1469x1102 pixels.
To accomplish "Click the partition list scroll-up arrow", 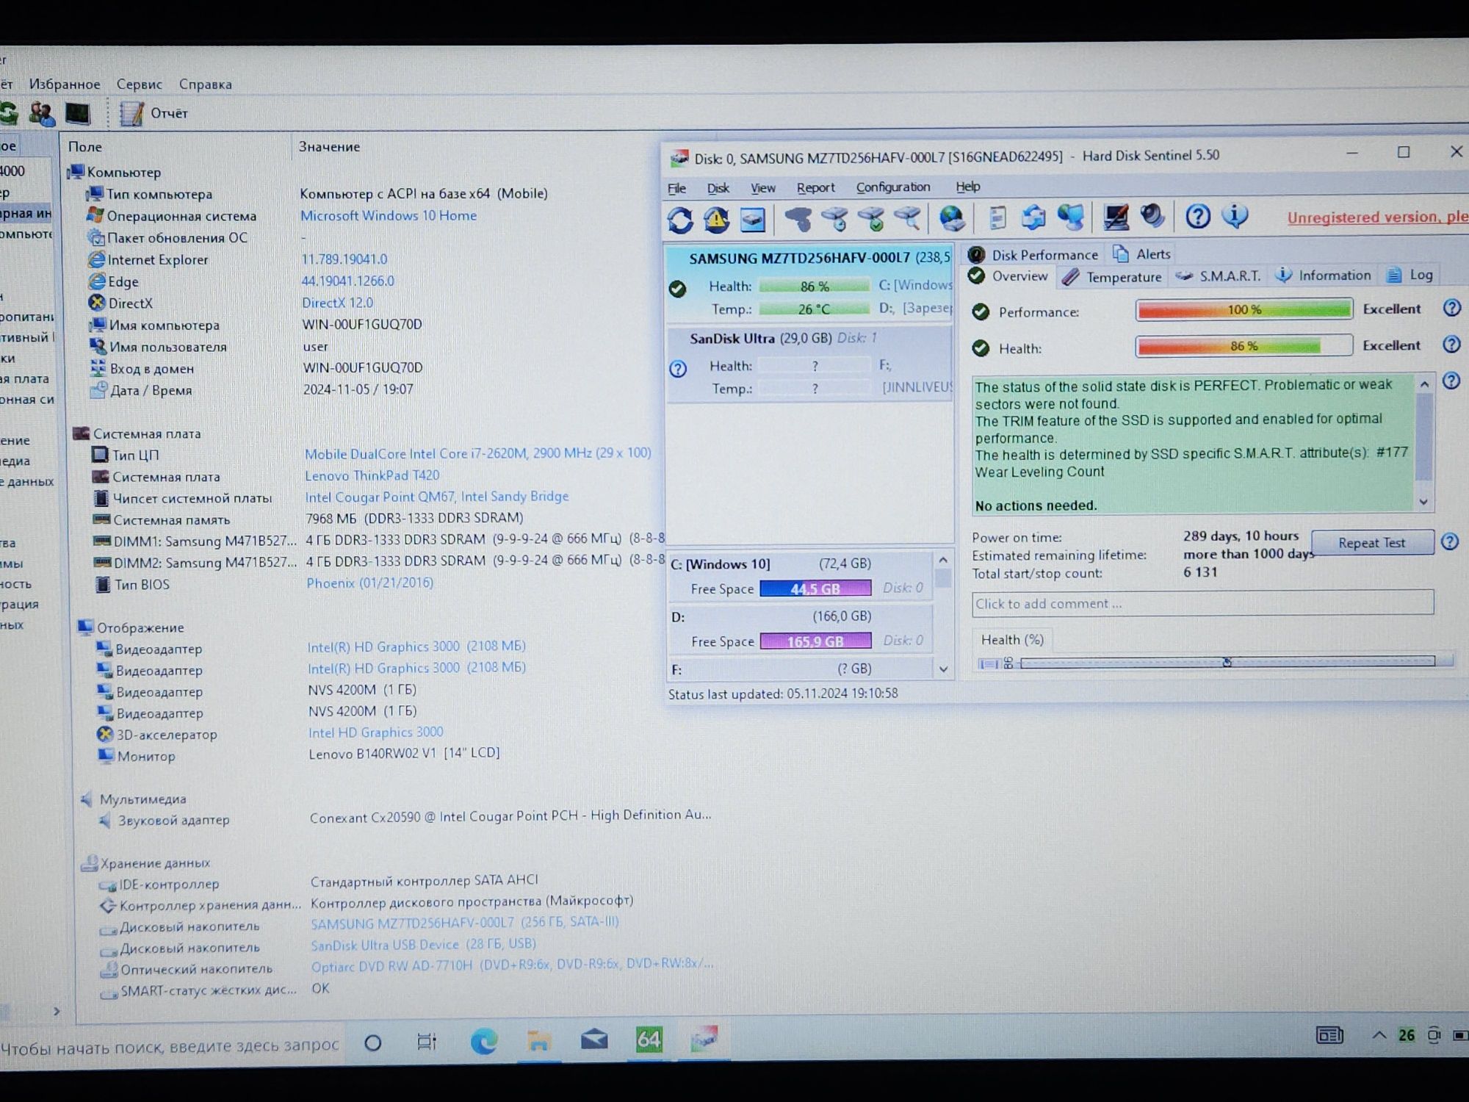I will (x=943, y=561).
